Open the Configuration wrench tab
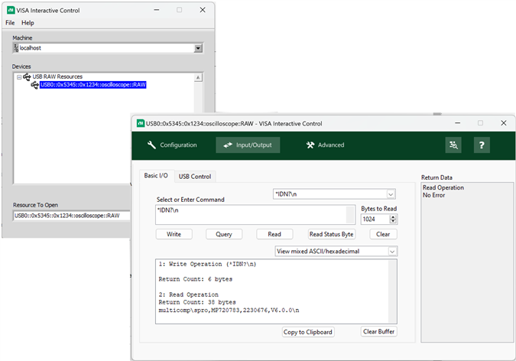The height and width of the screenshot is (361, 516). pos(172,145)
